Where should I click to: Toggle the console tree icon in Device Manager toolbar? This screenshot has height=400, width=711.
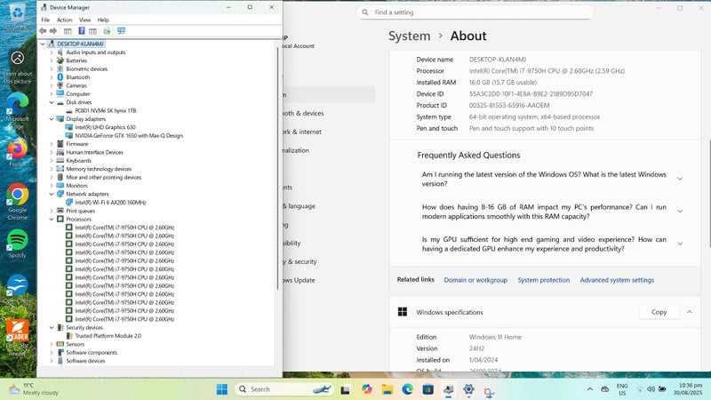tap(68, 31)
